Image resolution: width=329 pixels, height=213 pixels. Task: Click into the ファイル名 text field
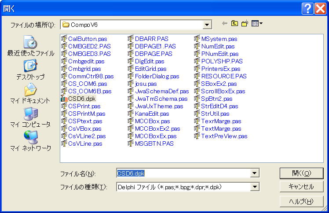point(183,173)
